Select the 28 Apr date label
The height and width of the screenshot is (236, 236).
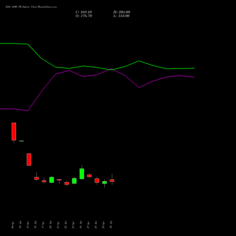point(96,225)
